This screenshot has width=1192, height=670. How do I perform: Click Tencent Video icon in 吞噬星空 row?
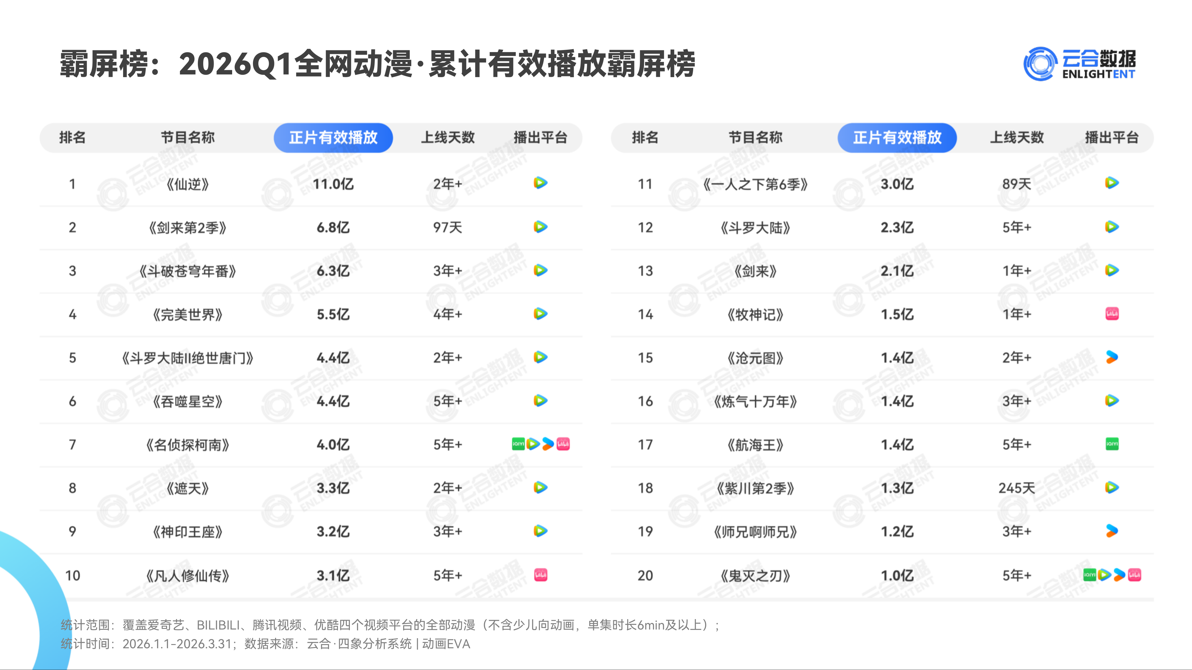click(540, 401)
